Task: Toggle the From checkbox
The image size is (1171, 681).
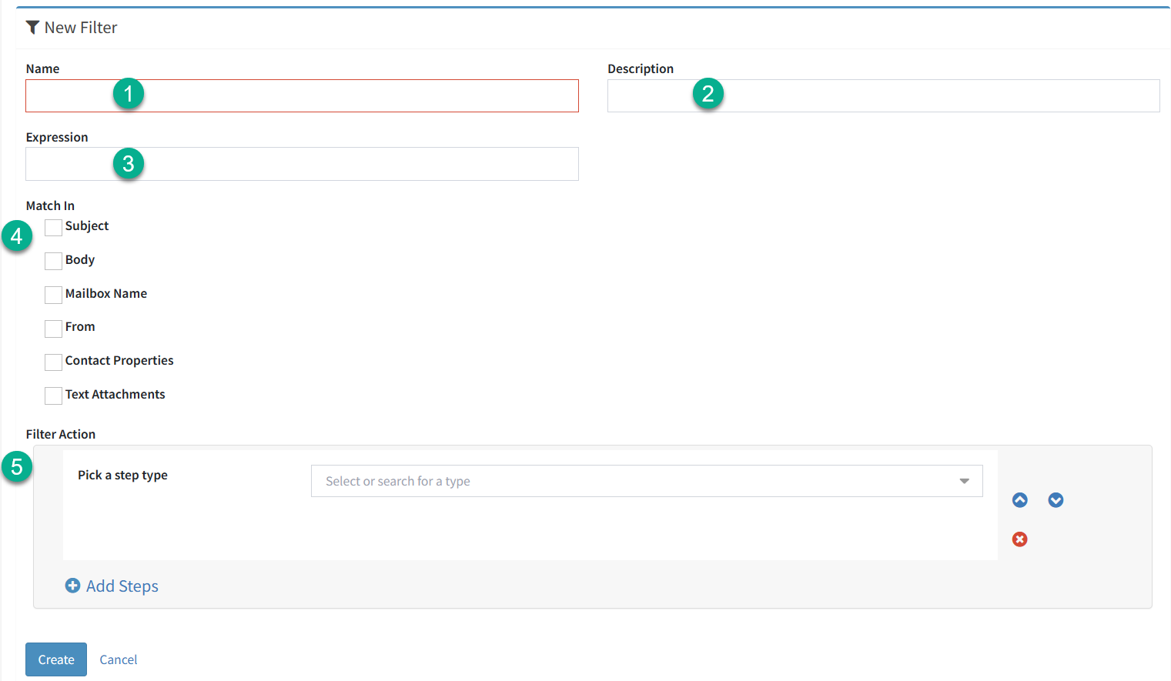Action: coord(53,329)
